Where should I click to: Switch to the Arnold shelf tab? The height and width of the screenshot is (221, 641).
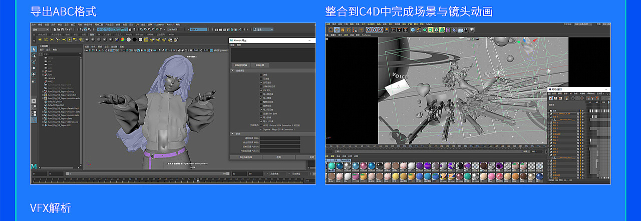coord(129,34)
